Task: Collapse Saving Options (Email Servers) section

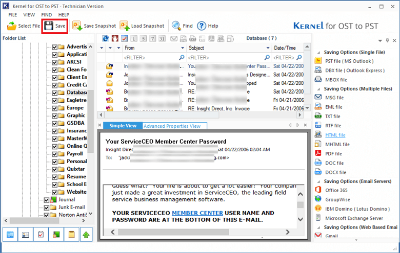Action: pyautogui.click(x=318, y=181)
